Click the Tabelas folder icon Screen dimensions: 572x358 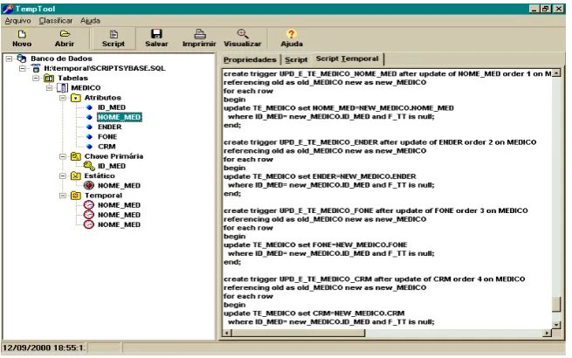[49, 78]
